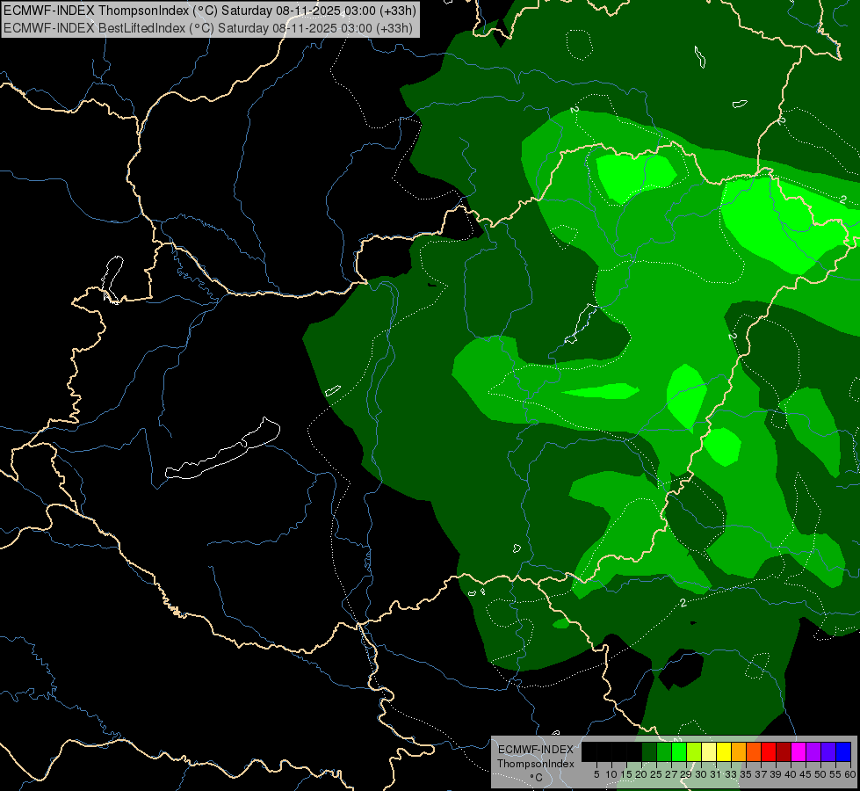This screenshot has width=860, height=791.
Task: Click the magenta 40-45 legend swatch
Action: coord(799,751)
